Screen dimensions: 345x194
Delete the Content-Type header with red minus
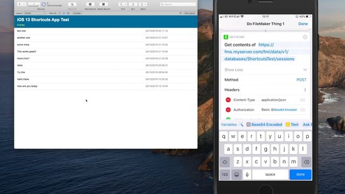click(x=228, y=100)
